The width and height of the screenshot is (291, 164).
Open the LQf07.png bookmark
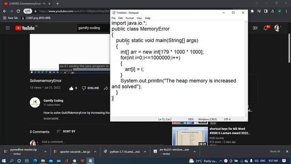pyautogui.click(x=36, y=18)
